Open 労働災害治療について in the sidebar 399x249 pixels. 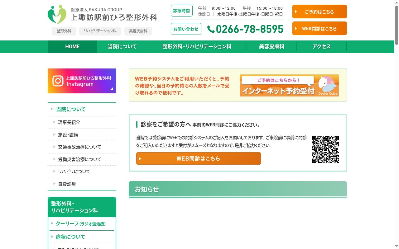(82, 159)
